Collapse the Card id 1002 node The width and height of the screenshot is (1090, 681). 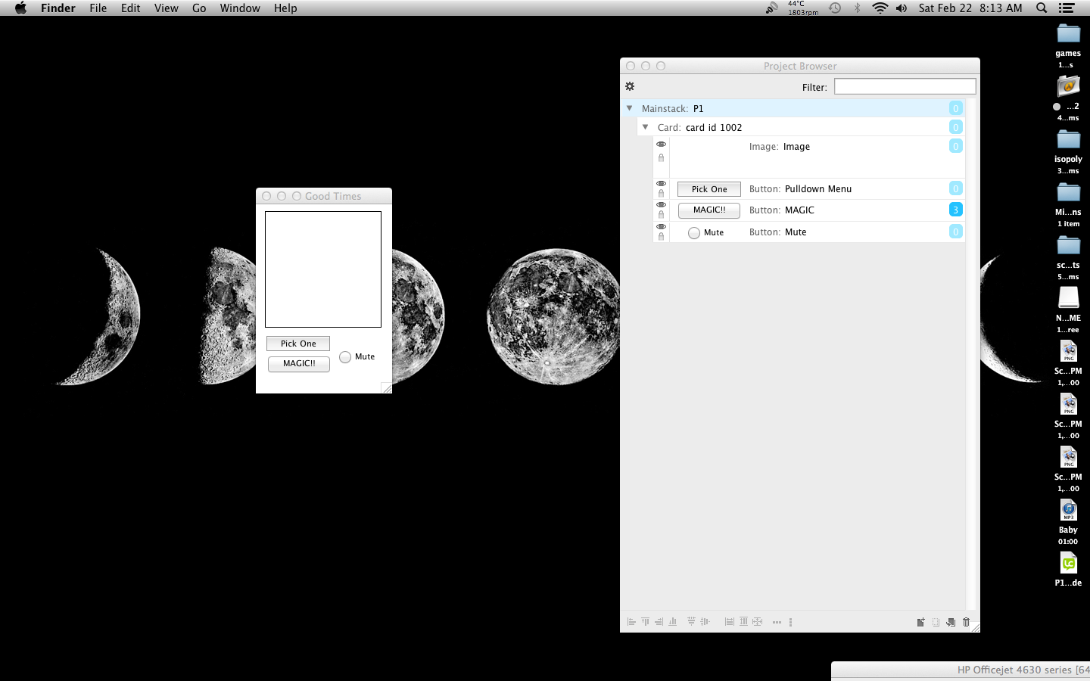click(645, 127)
